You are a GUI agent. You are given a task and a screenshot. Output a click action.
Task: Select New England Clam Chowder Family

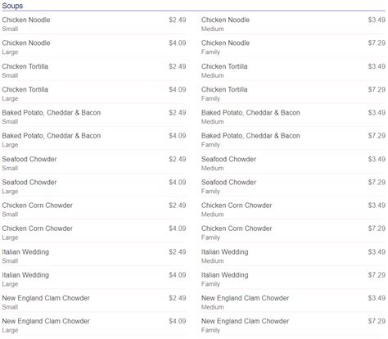click(293, 326)
